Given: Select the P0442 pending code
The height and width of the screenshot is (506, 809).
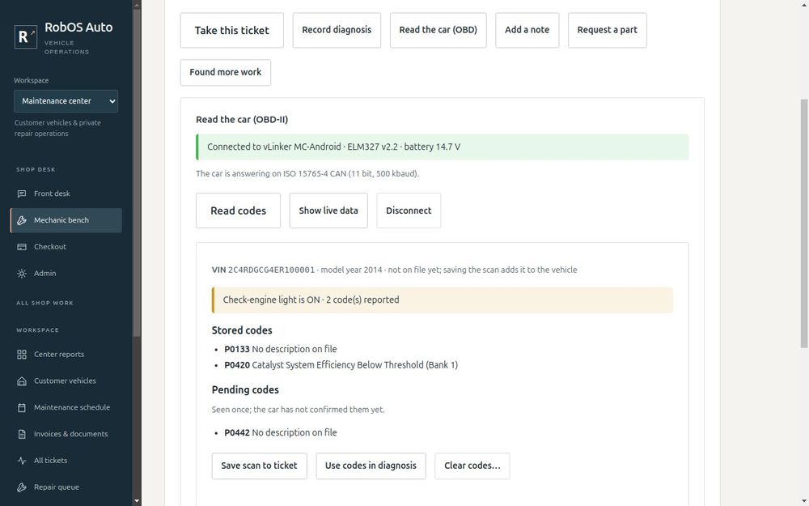Looking at the screenshot, I should point(281,432).
